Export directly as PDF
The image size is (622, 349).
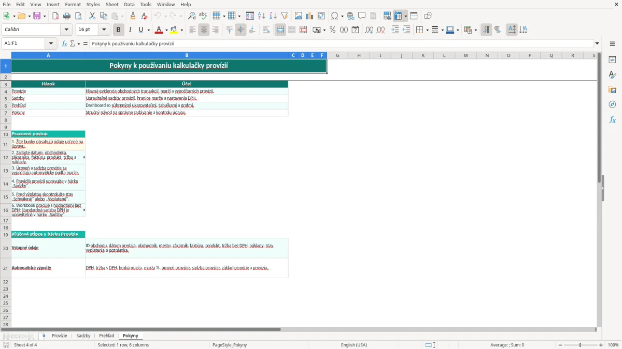point(55,16)
